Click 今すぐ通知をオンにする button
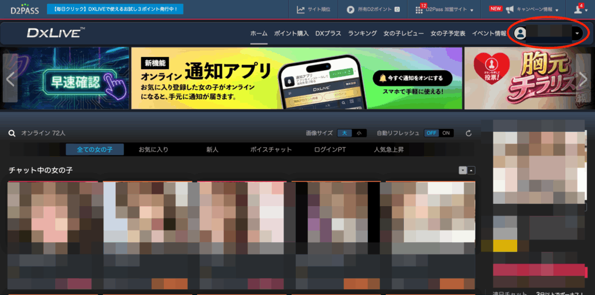This screenshot has height=295, width=595. pos(413,78)
